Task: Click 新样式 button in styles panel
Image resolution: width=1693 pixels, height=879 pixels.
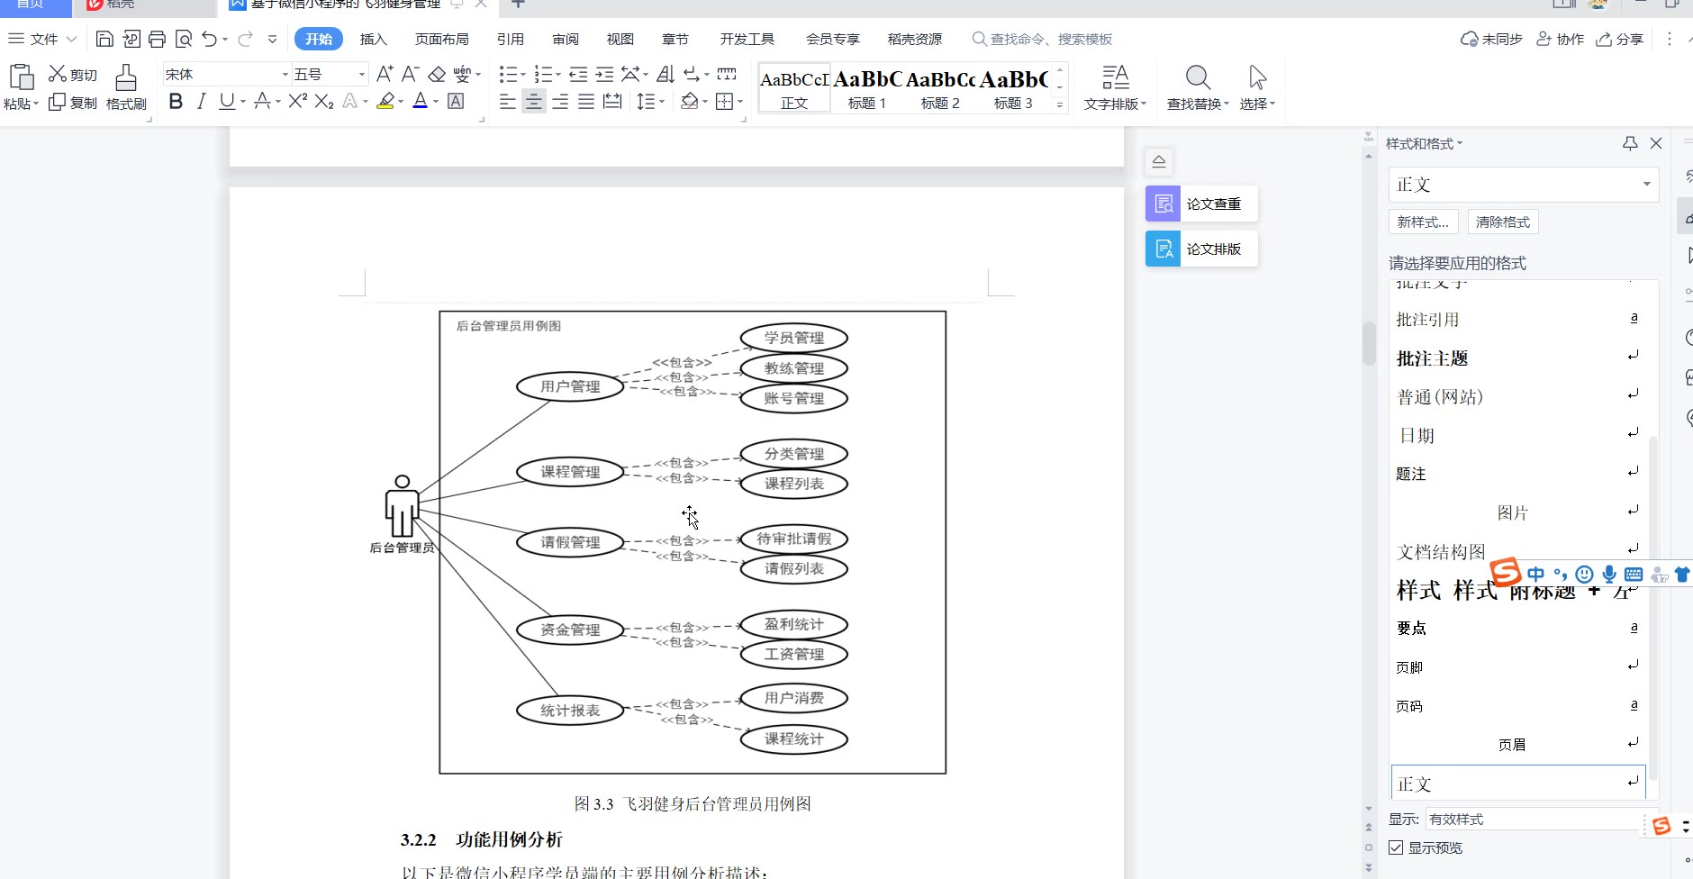Action: pos(1423,222)
